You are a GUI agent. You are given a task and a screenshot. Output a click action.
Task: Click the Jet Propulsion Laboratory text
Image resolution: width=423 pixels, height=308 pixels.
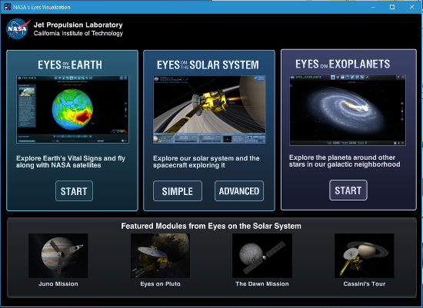pos(78,25)
